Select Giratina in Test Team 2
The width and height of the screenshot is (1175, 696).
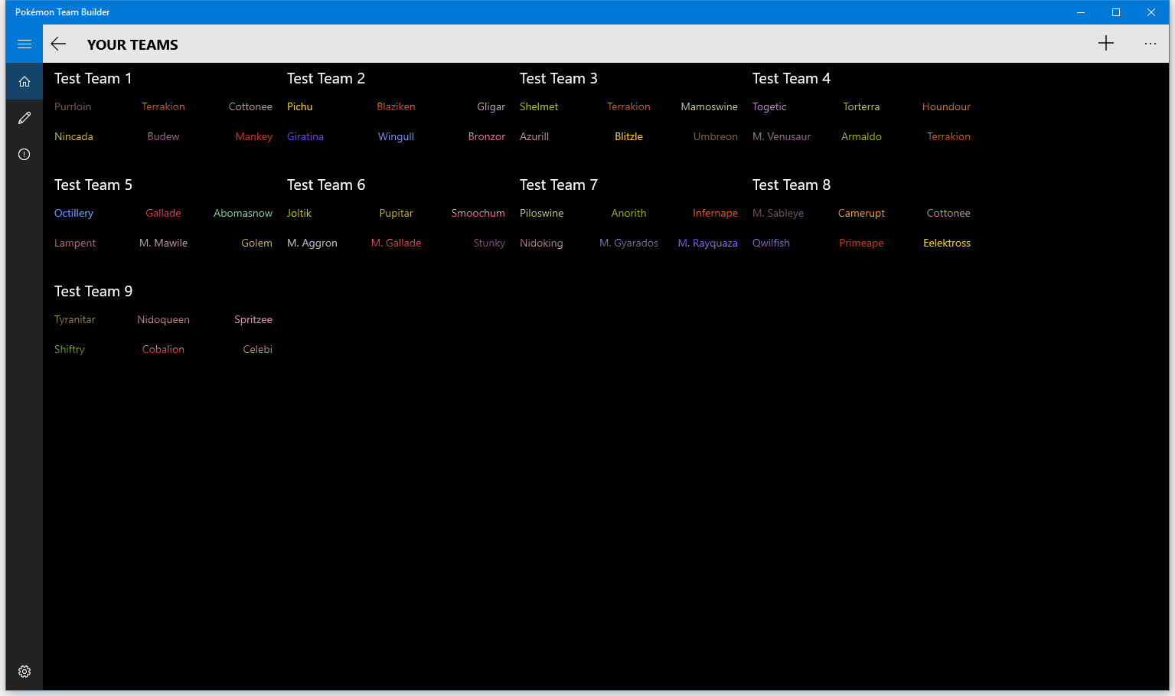coord(305,136)
